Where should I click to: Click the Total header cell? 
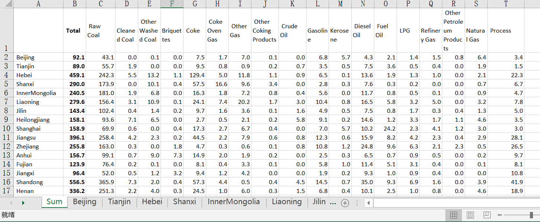73,31
